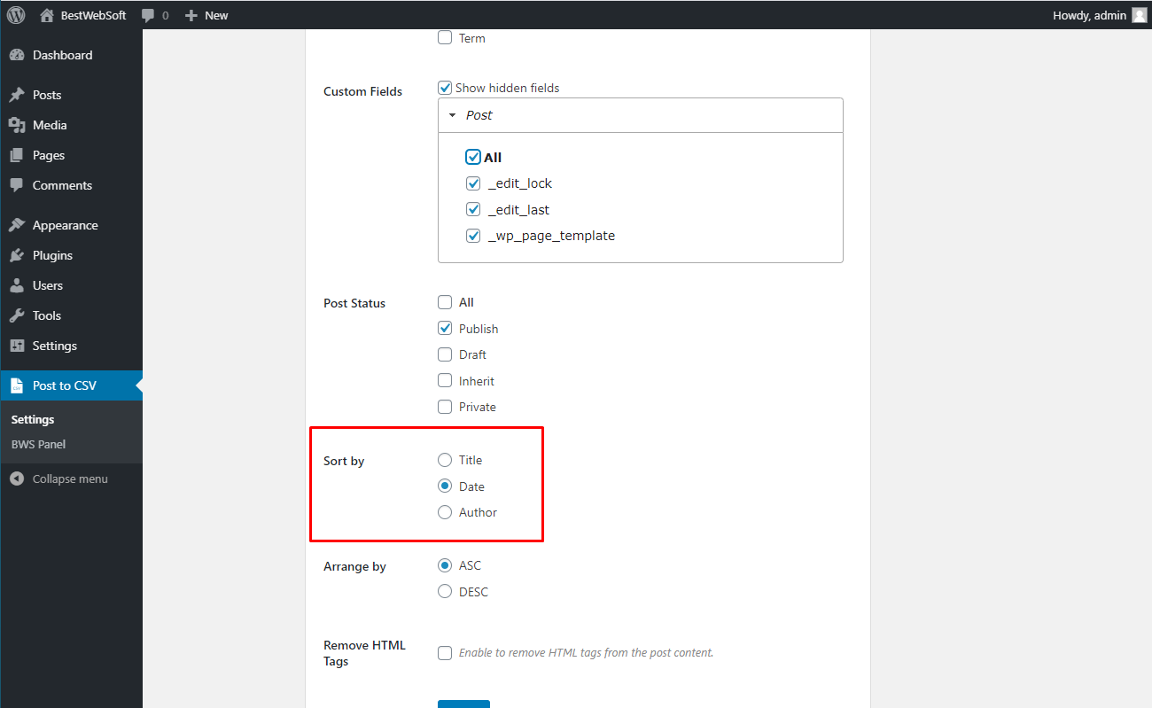Click the Comments speech bubble sidebar icon
Viewport: 1152px width, 708px height.
(x=16, y=185)
